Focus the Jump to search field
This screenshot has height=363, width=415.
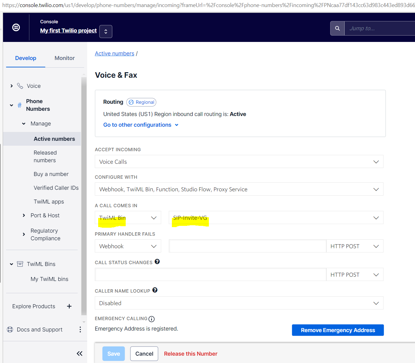(x=380, y=28)
